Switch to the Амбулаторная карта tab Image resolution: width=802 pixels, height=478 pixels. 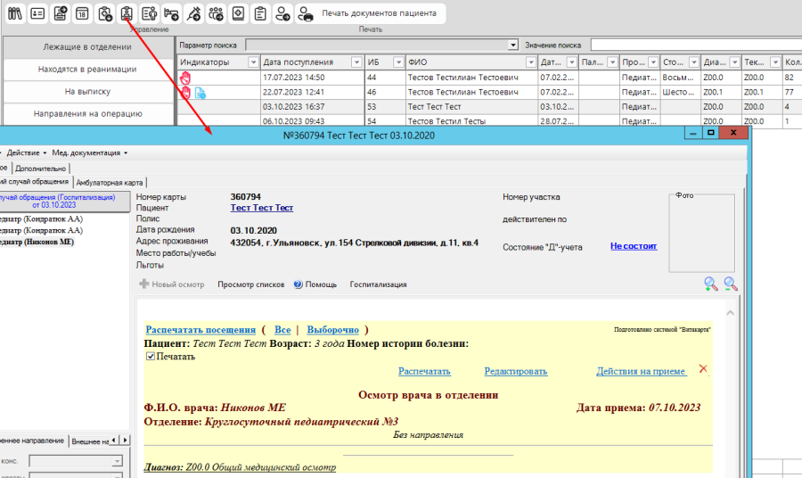pos(110,183)
